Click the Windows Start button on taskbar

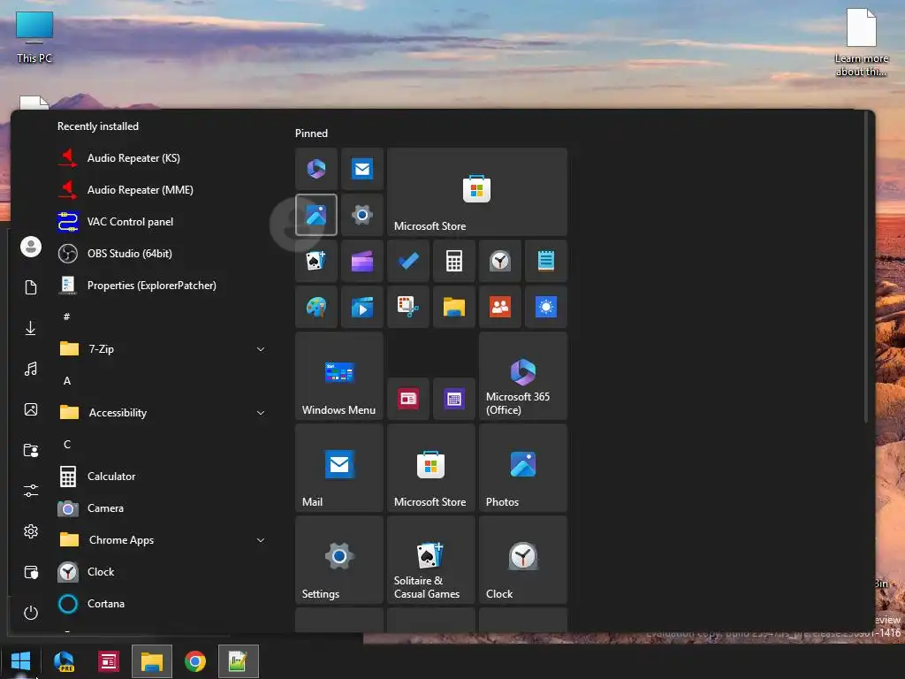(x=21, y=661)
